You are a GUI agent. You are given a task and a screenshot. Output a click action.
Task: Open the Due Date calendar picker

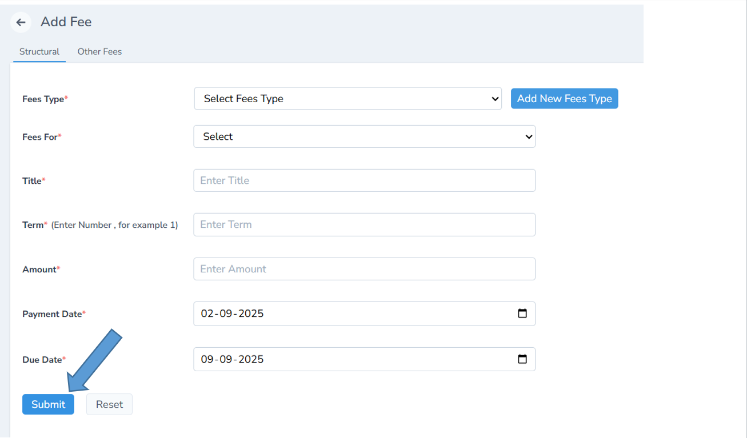pos(523,359)
